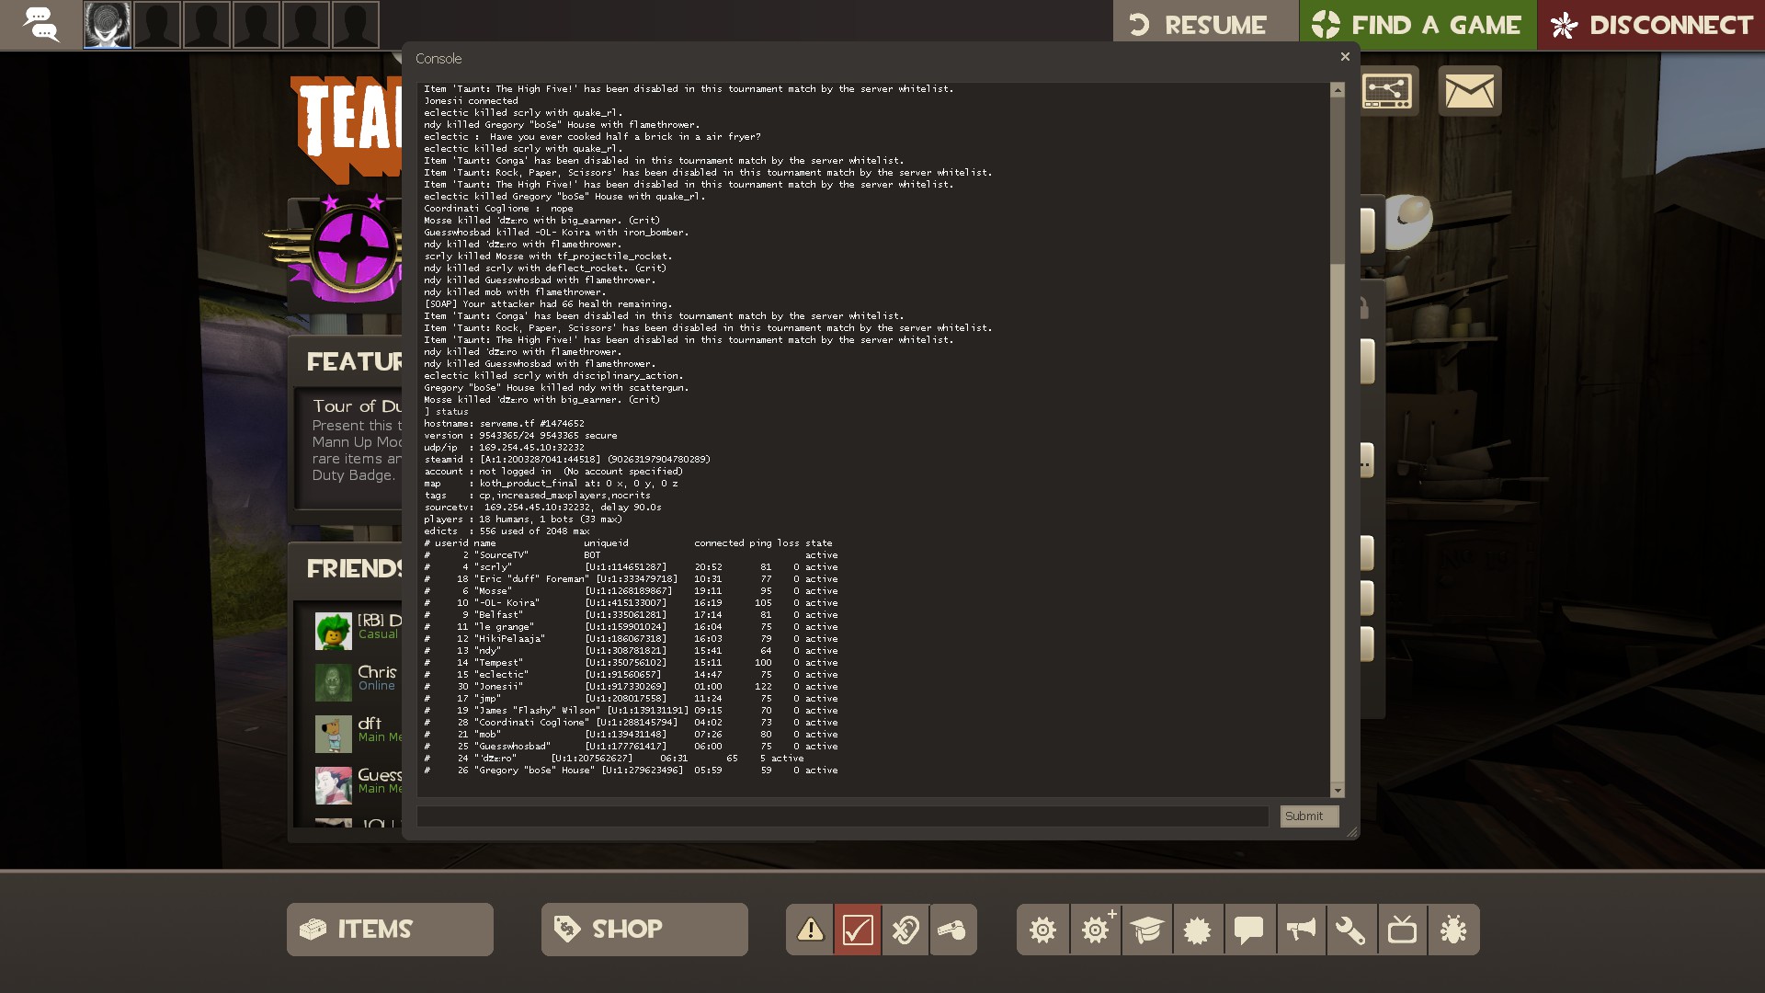Click the console command input field

(x=842, y=816)
